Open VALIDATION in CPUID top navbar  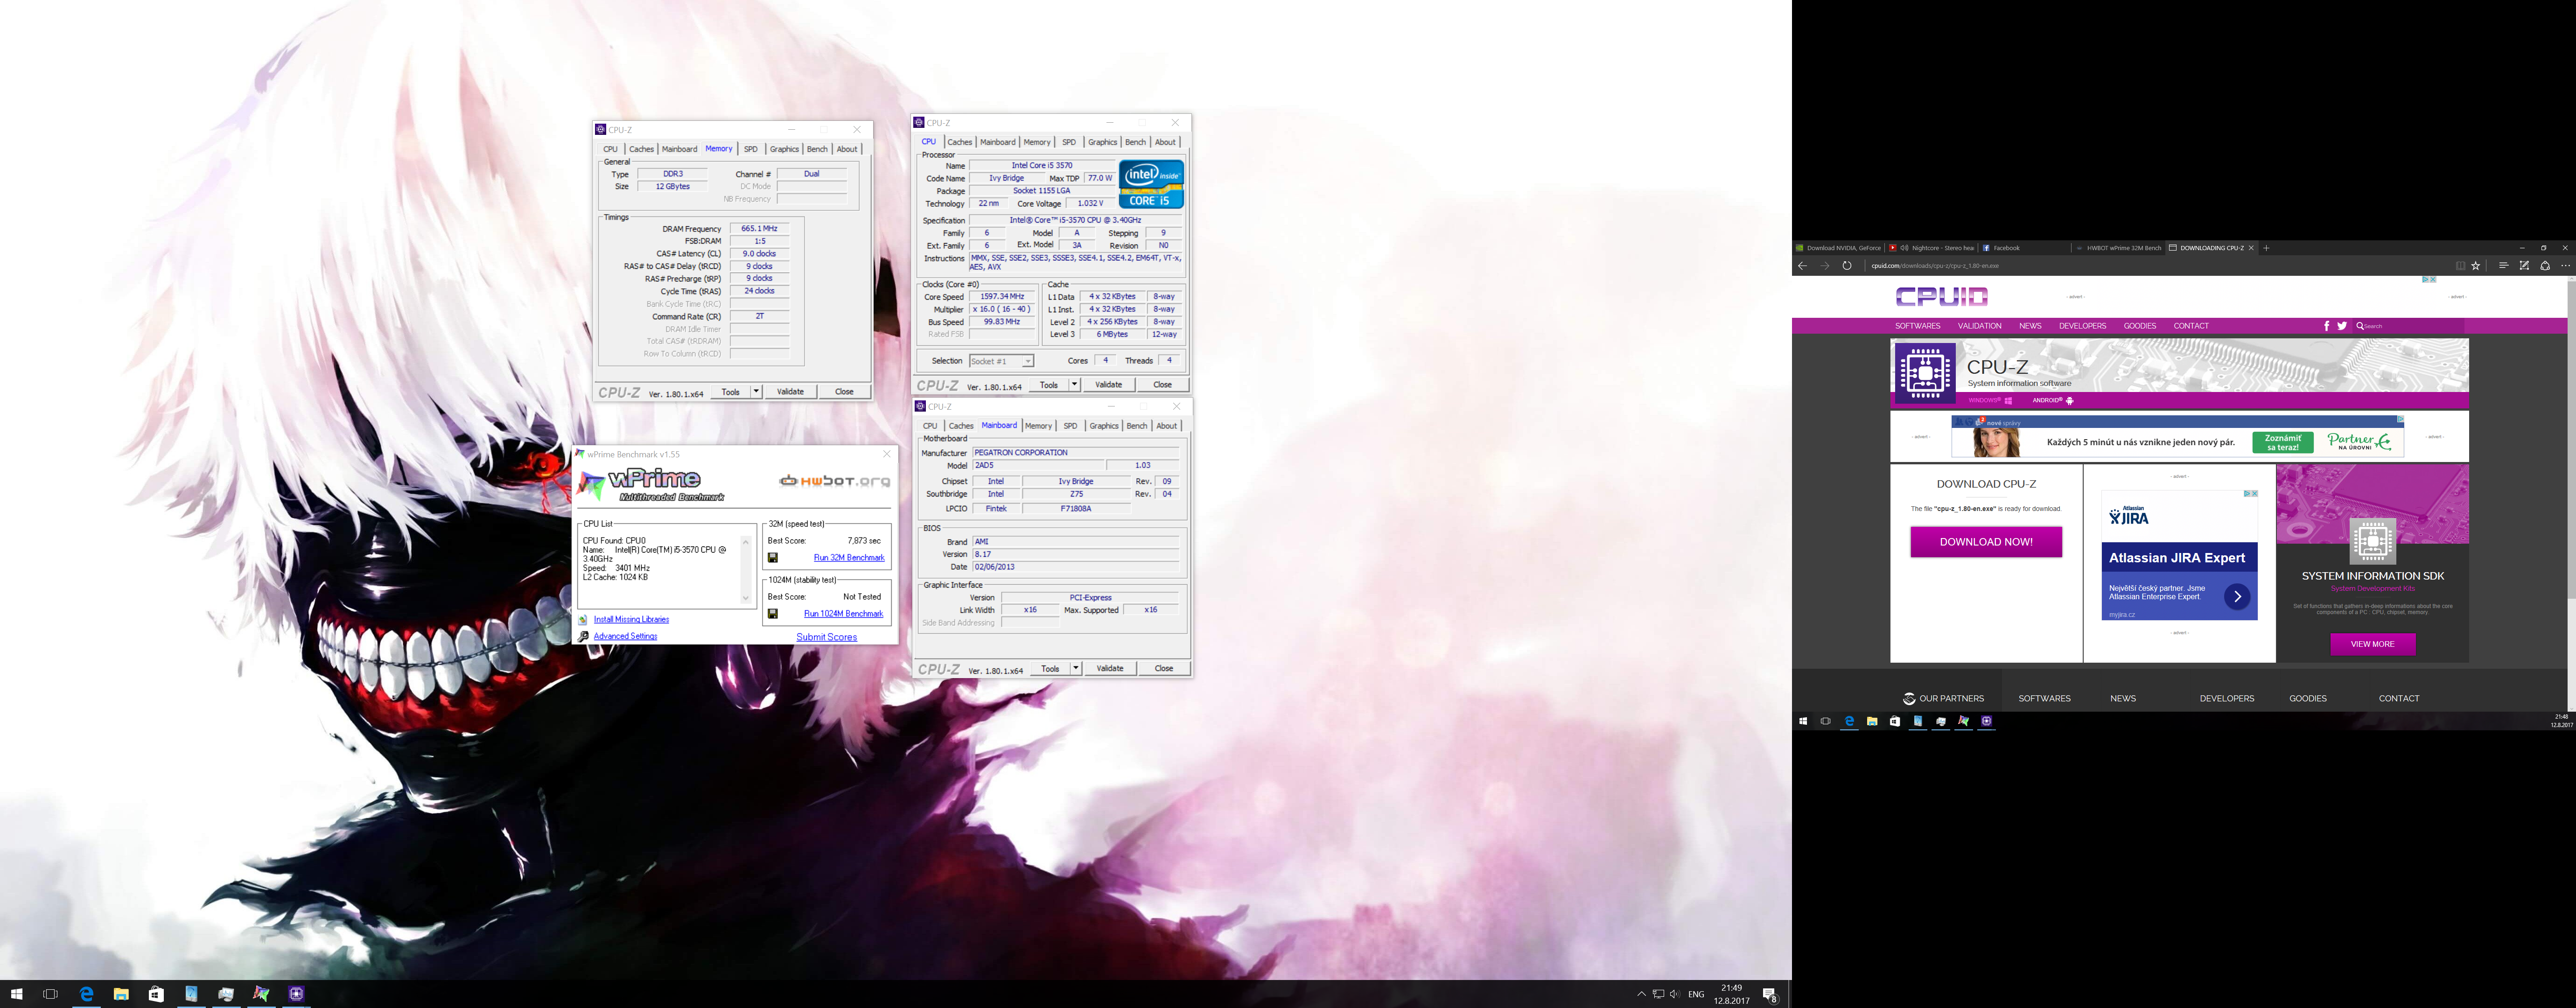tap(1979, 326)
